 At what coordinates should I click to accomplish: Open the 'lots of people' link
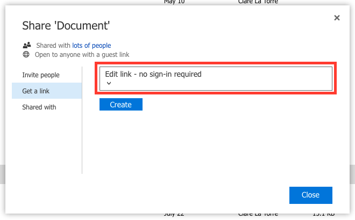pos(91,46)
